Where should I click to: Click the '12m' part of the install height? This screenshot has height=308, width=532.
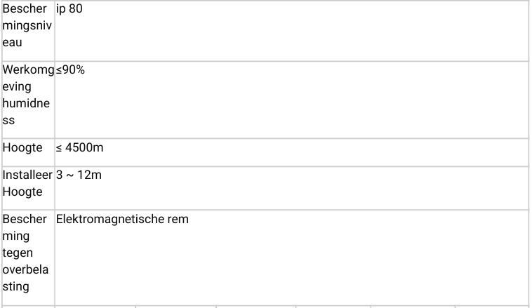(91, 175)
